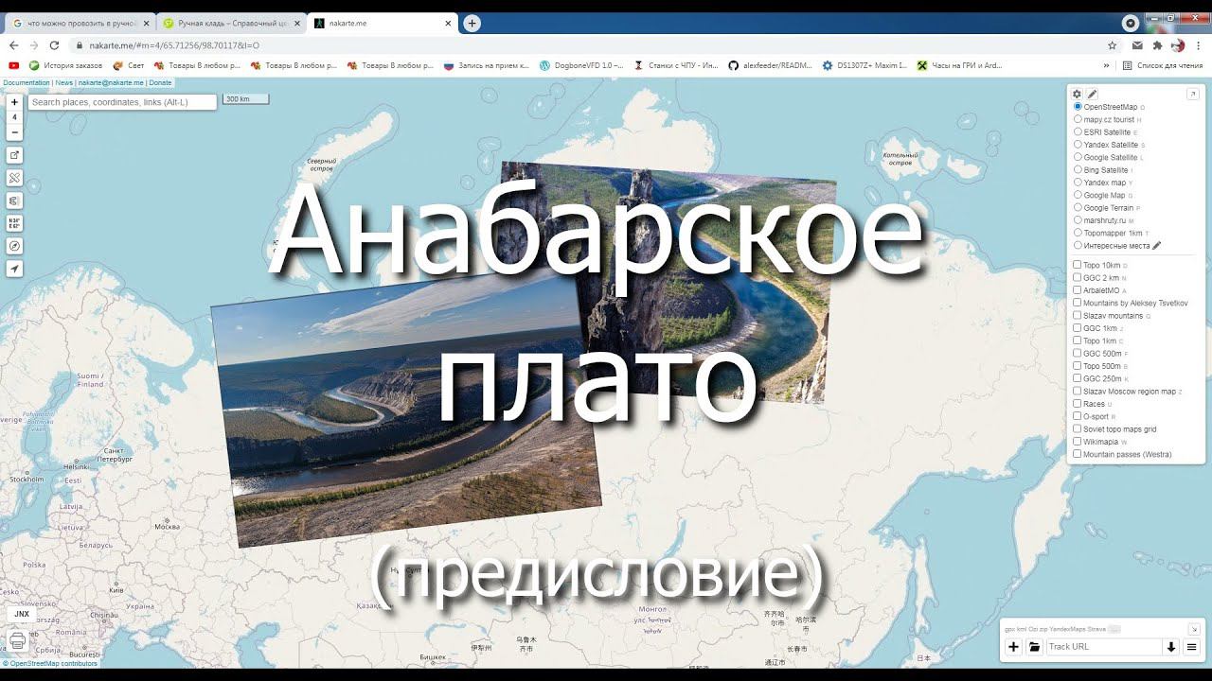Image resolution: width=1212 pixels, height=681 pixels.
Task: Open OpenStreetMap contributors attribution link
Action: 54,664
